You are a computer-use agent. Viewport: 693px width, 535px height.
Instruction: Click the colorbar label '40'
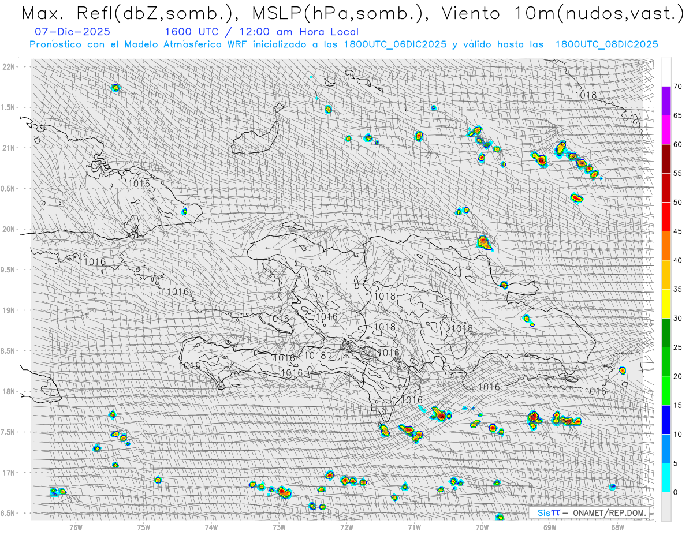tap(677, 260)
